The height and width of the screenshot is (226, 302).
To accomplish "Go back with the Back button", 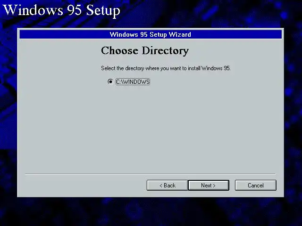I will tap(167, 185).
